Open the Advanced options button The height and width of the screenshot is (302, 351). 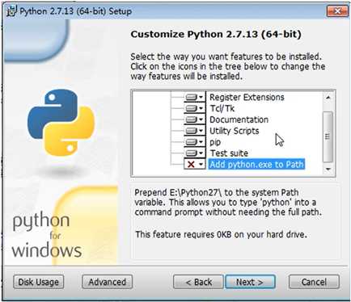[108, 282]
